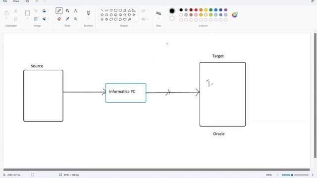Screen dimensions: 317x178
Task: Click the canvas dimensions status text
Action: point(71,175)
